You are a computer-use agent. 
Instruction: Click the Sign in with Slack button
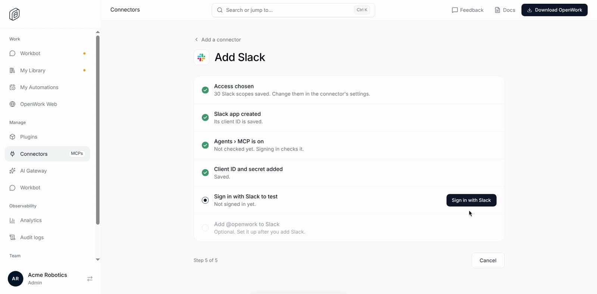click(471, 200)
